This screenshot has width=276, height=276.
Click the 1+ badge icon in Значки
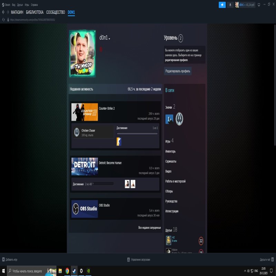169,119
